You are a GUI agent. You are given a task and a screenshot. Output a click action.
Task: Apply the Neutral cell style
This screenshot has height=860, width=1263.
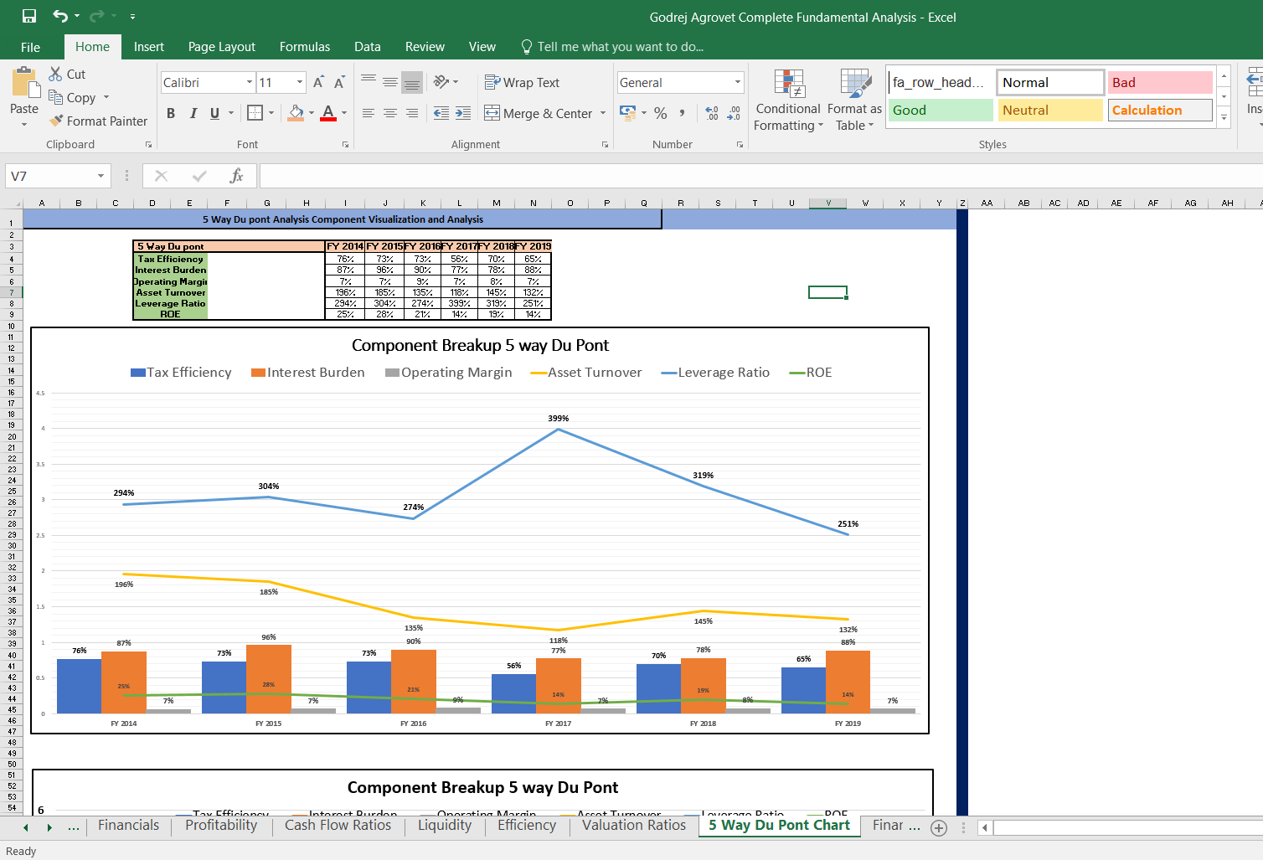tap(1050, 110)
